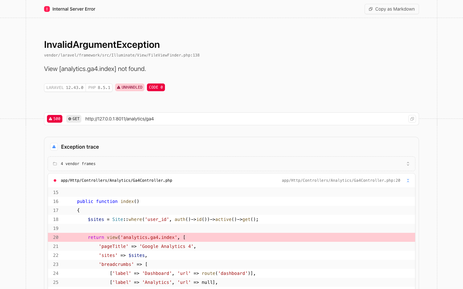Click the Ga4Controller.php:20 file reference

pos(341,180)
